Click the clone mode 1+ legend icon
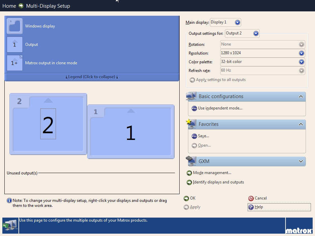The height and width of the screenshot is (236, 315). [15, 63]
